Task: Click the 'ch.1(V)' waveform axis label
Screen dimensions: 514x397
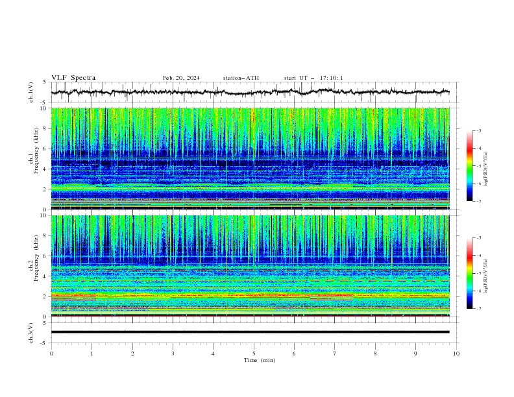Action: click(31, 92)
